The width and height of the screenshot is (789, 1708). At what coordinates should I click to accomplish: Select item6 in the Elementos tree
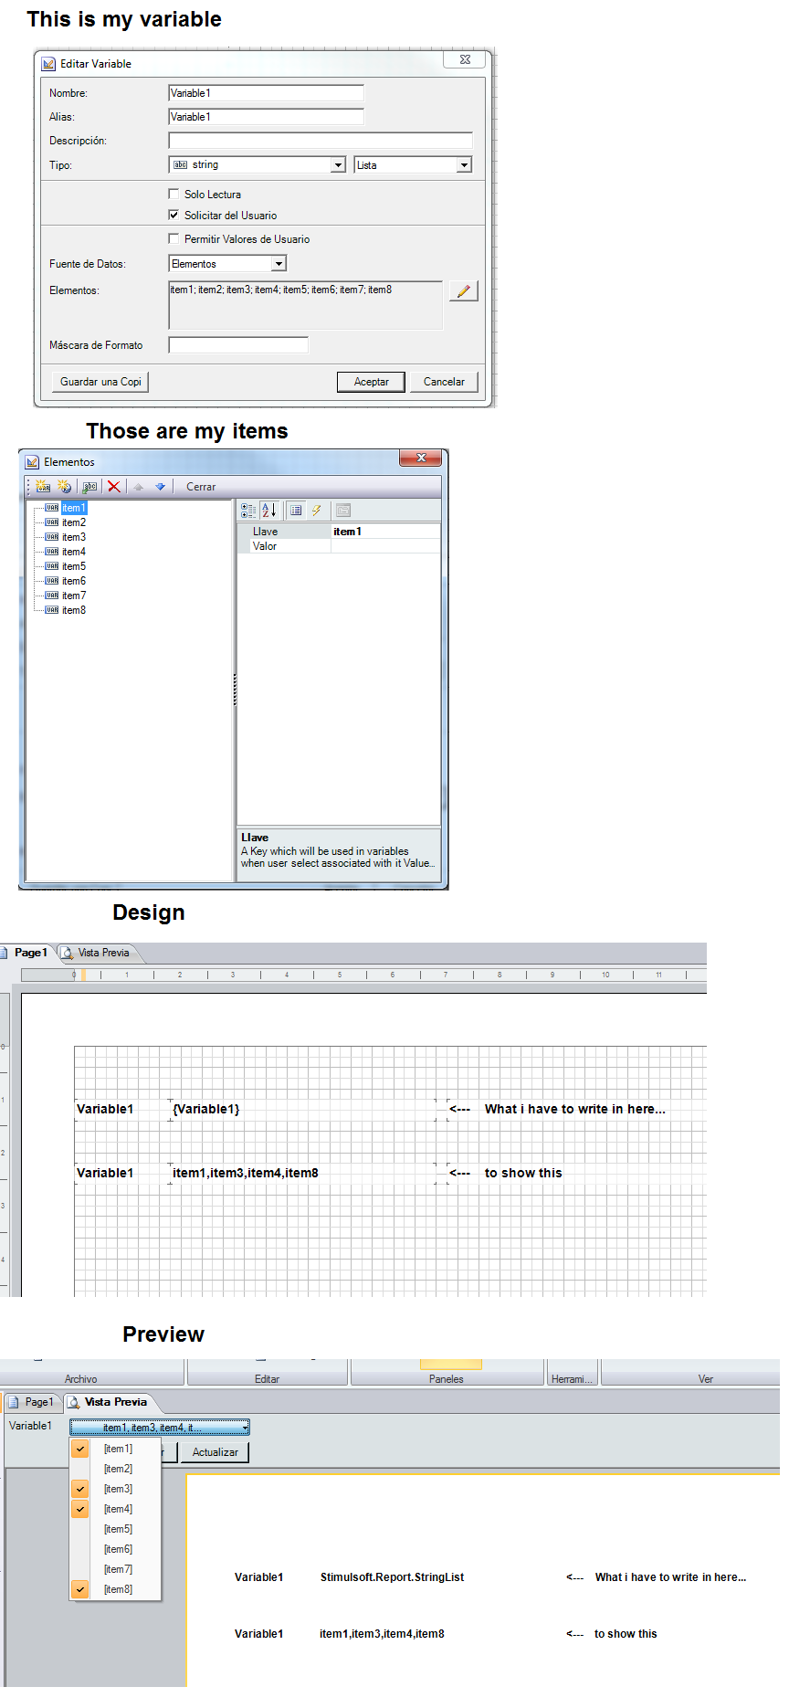[74, 581]
